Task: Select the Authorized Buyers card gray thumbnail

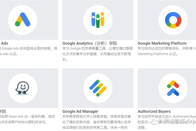Action: pyautogui.click(x=167, y=88)
